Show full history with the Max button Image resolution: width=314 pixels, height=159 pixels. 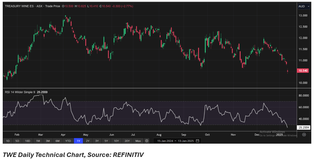coord(138,141)
